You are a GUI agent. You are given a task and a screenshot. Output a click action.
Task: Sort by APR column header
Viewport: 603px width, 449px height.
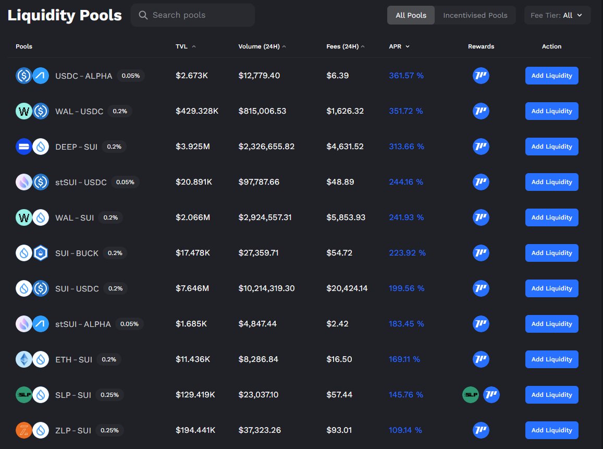point(399,46)
